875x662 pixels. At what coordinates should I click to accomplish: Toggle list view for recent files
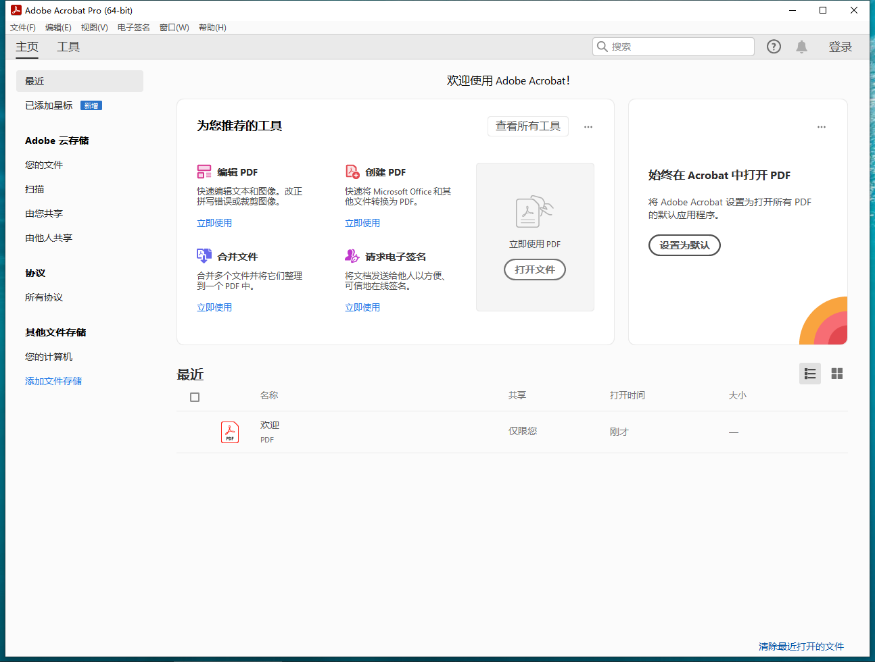tap(809, 373)
